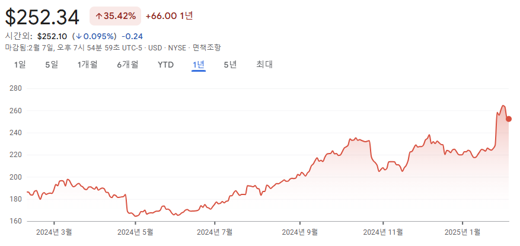Click the after-hours price $252.10
The width and height of the screenshot is (520, 246).
point(52,36)
